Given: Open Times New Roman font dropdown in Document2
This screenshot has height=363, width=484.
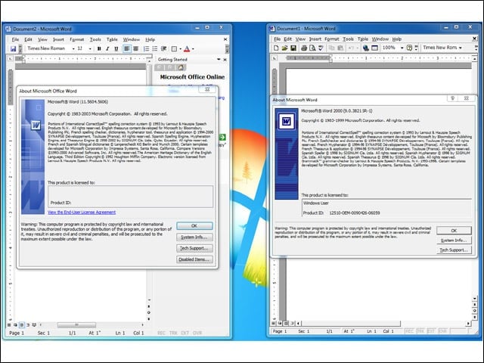Looking at the screenshot, I should [73, 48].
